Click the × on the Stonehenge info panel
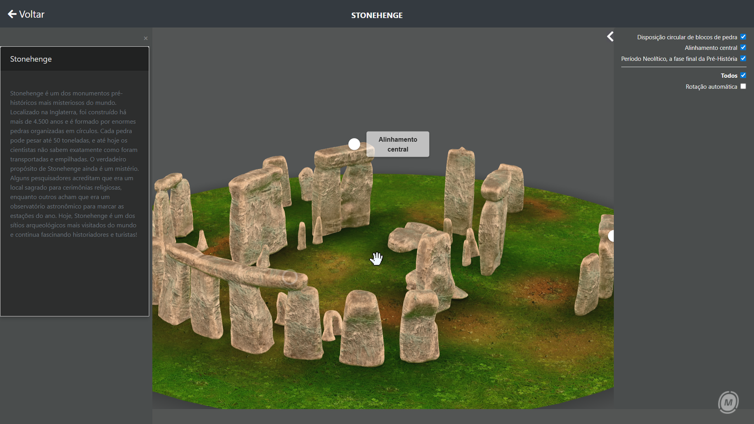 [x=146, y=38]
